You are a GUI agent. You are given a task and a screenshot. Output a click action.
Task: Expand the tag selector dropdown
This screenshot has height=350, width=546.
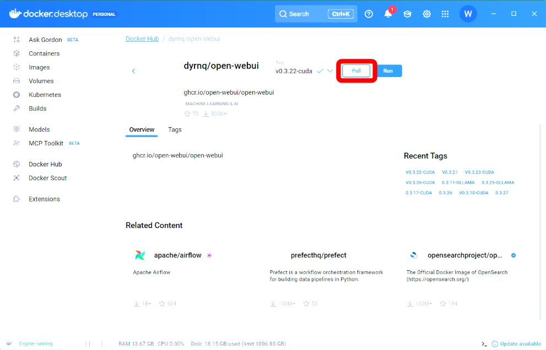click(330, 71)
